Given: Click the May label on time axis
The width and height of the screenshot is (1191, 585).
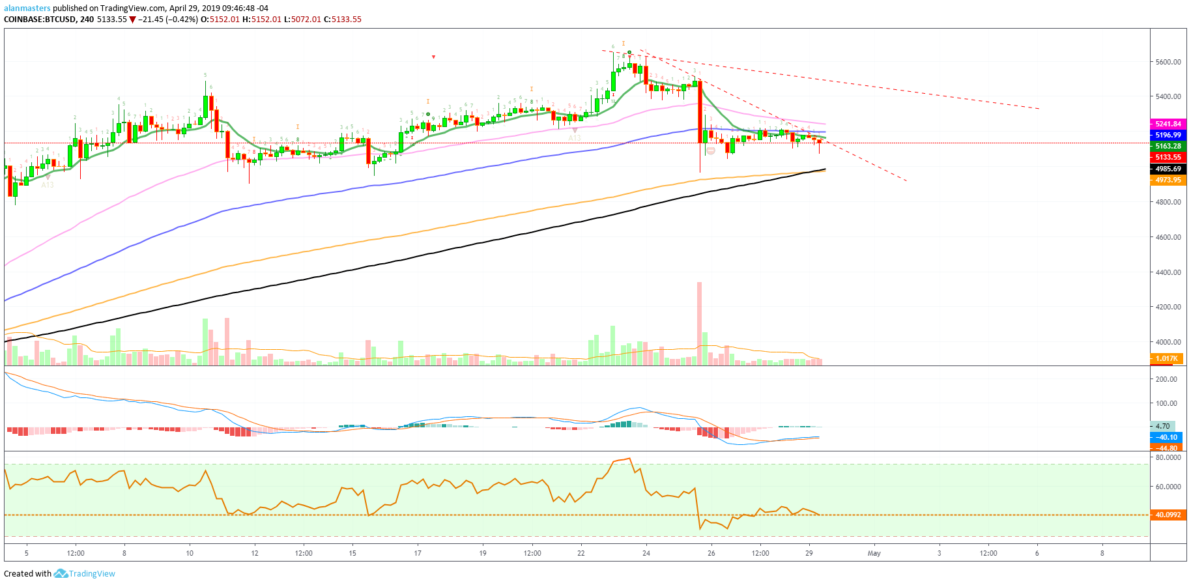Looking at the screenshot, I should tap(874, 553).
